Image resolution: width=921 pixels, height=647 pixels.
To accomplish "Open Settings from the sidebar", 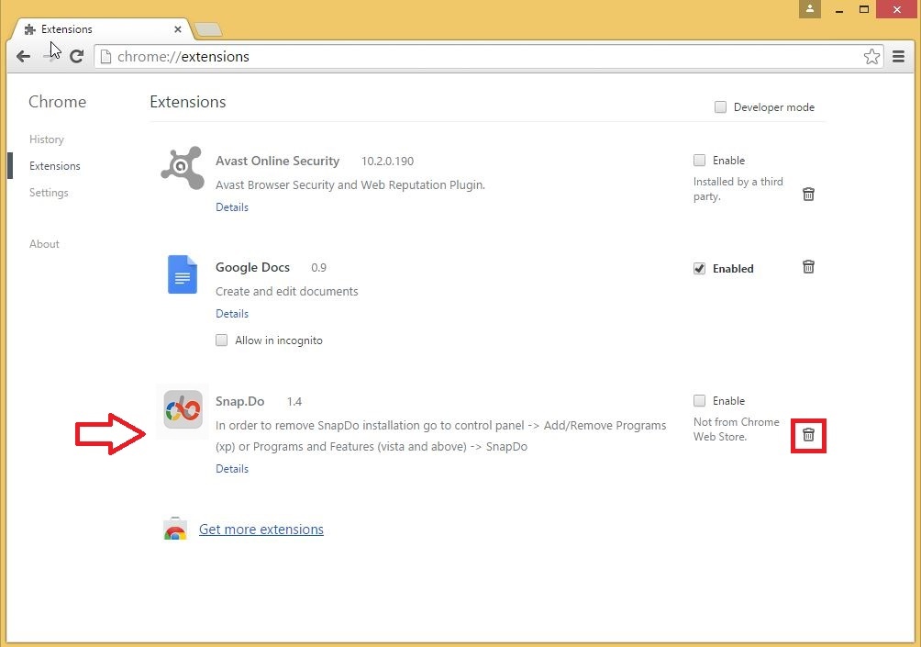I will 49,193.
